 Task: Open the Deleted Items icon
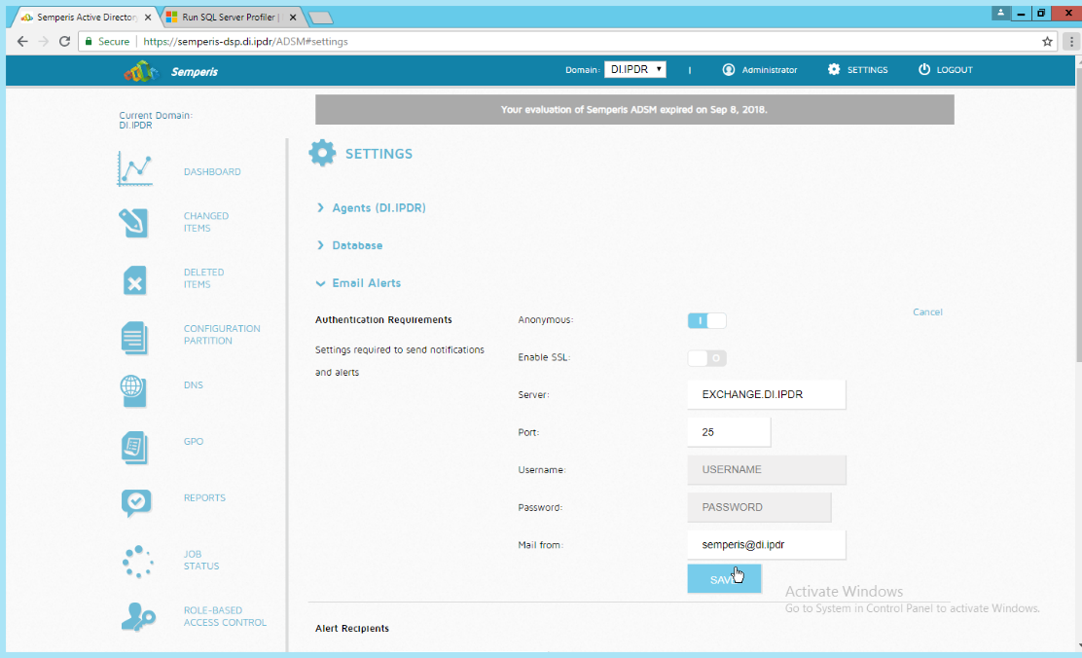click(135, 280)
